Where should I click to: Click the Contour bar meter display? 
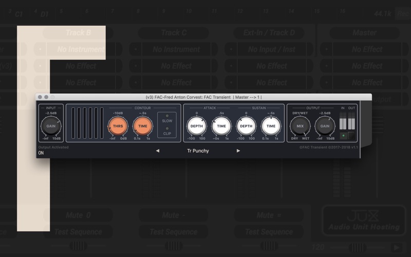[87, 123]
